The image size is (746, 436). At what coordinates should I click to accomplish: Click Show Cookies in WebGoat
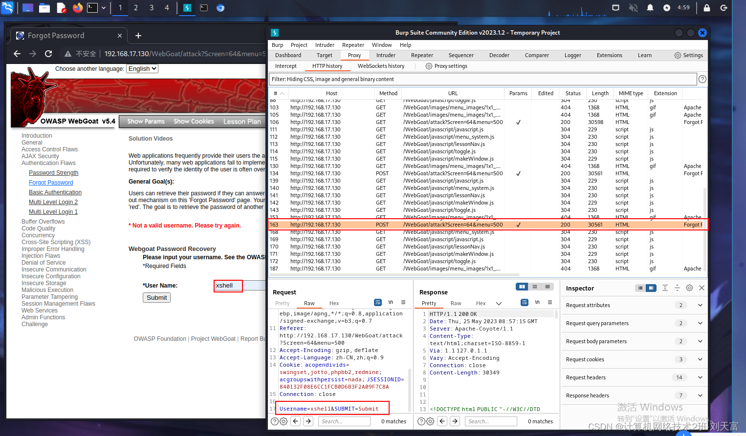194,122
